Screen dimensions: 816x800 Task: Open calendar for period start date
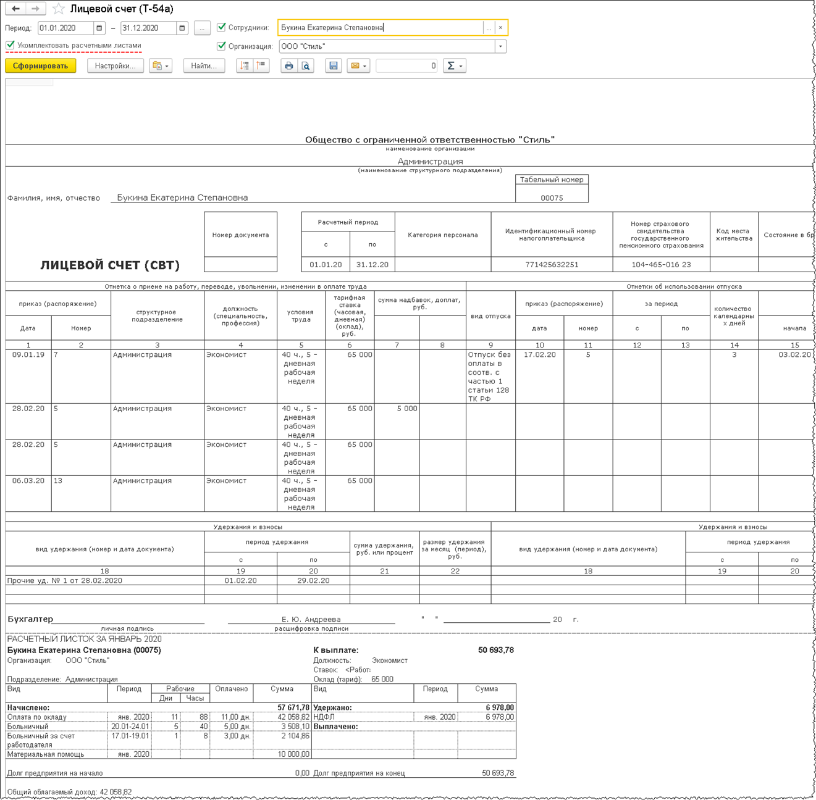click(x=99, y=28)
